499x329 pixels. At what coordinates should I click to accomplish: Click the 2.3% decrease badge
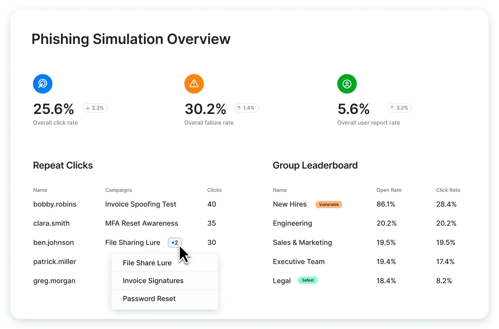click(x=95, y=108)
